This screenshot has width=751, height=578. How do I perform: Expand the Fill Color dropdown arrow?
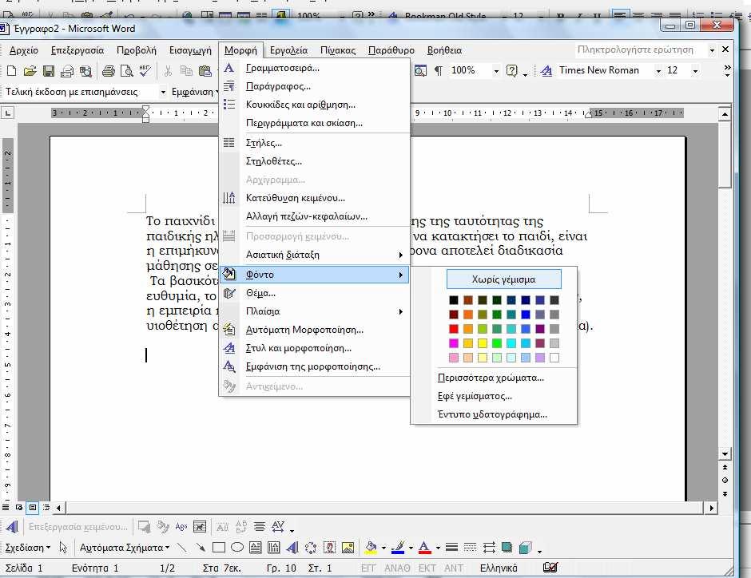383,548
